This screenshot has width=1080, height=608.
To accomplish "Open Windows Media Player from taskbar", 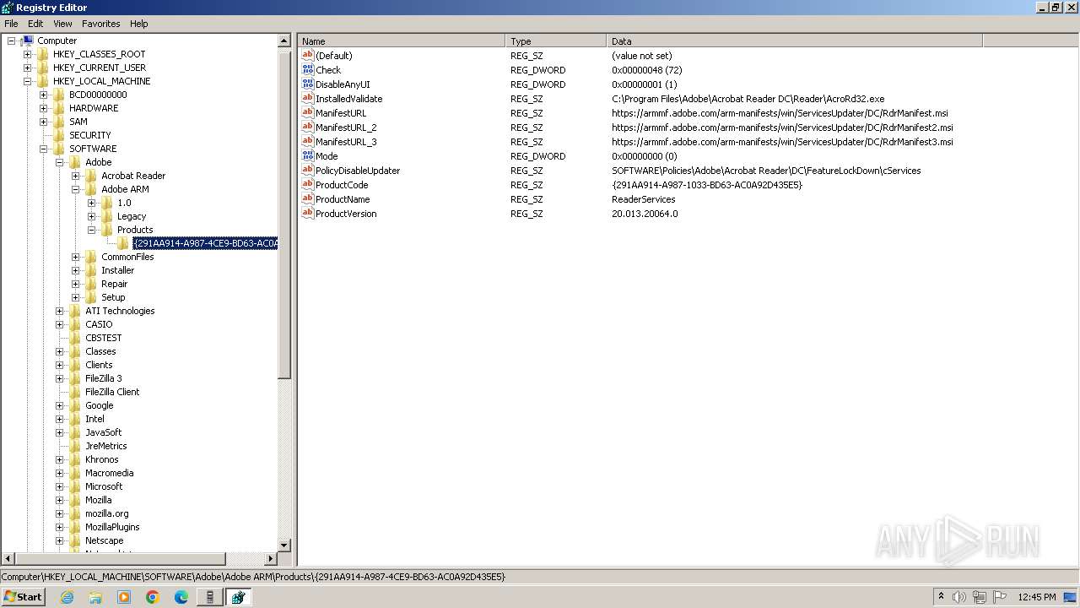I will 124,597.
